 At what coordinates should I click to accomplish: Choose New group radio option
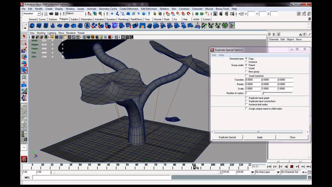click(x=246, y=71)
